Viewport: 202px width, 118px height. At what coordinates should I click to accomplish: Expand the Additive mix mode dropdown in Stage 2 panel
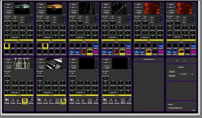(42, 13)
